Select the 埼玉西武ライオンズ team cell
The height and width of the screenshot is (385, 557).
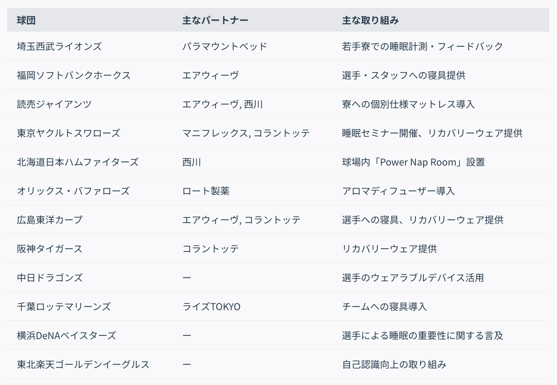59,46
